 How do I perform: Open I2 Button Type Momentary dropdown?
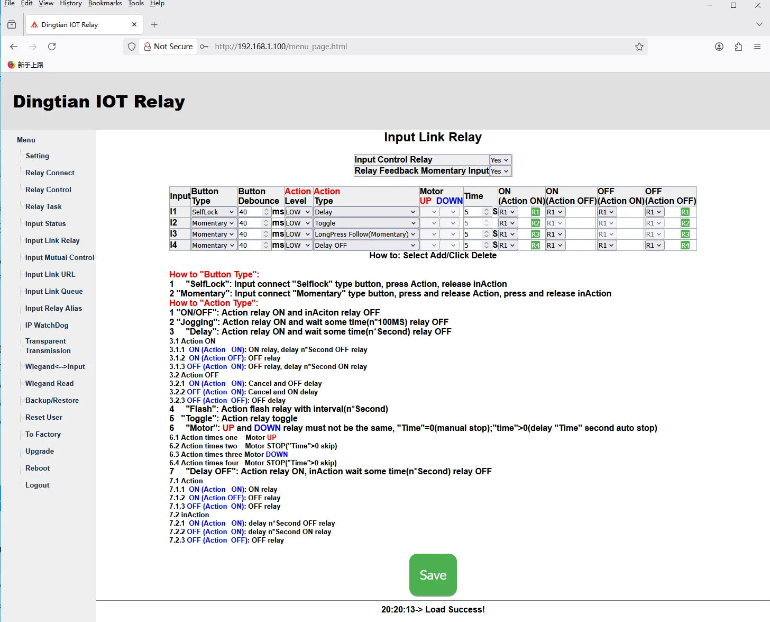[x=213, y=223]
